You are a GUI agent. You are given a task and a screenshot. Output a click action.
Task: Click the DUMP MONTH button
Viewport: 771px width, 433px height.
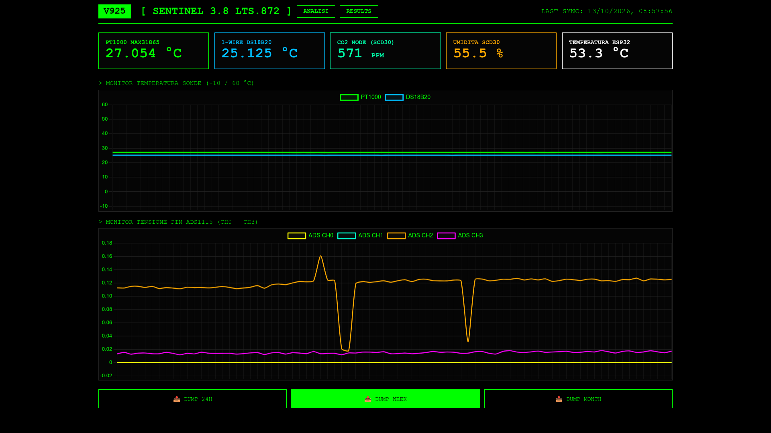coord(578,399)
